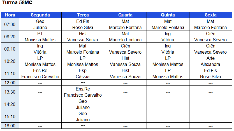The height and width of the screenshot is (131, 234).
Task: Click the Ing Vitória cell on Segunda
Action: pos(40,49)
